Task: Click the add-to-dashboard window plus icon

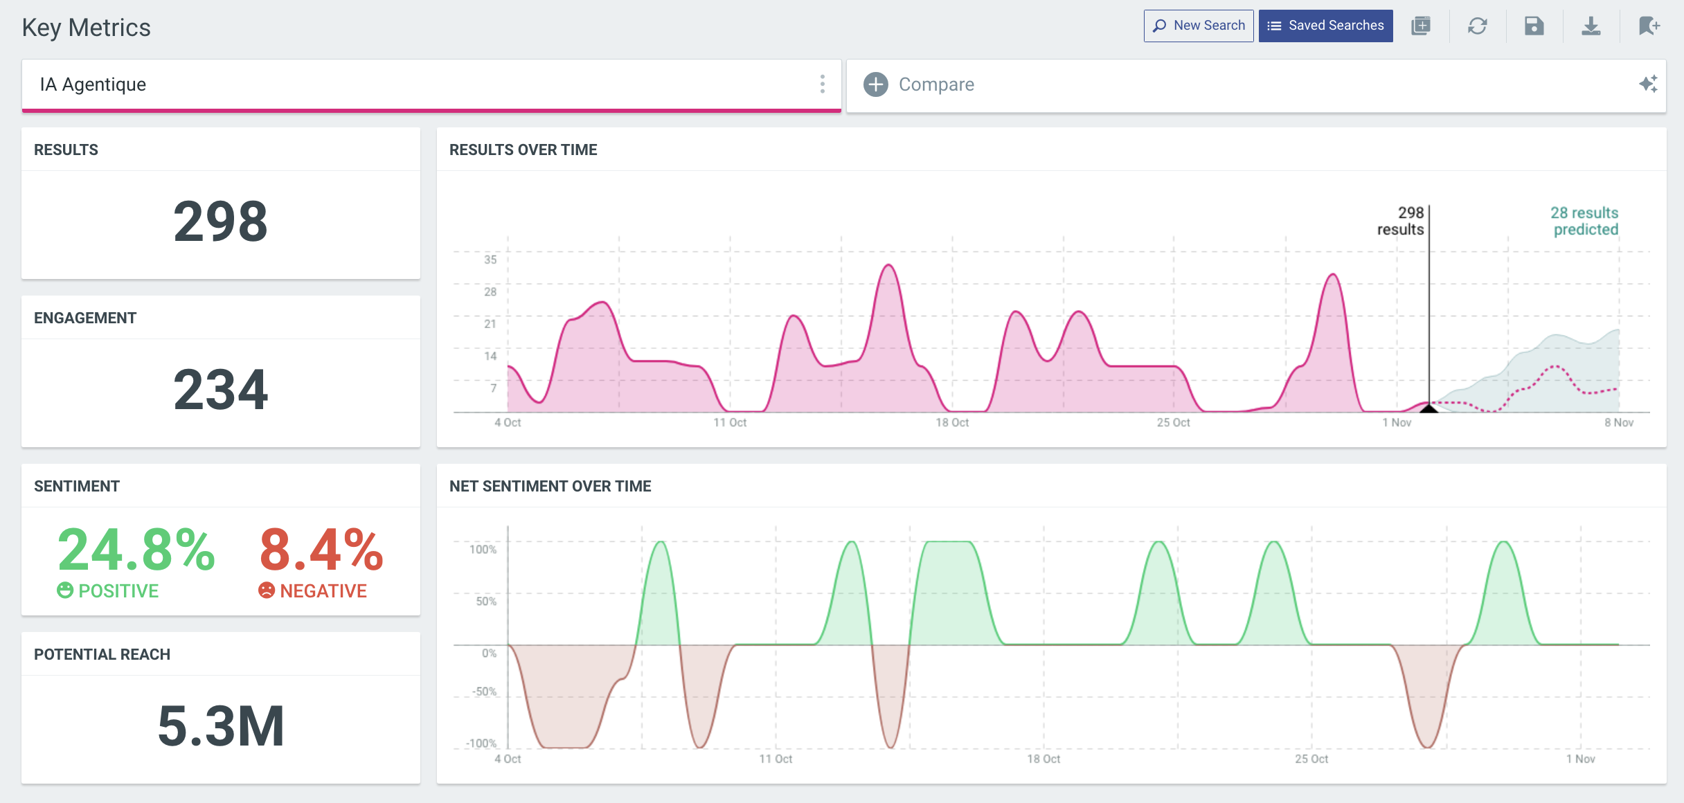Action: [x=1421, y=26]
